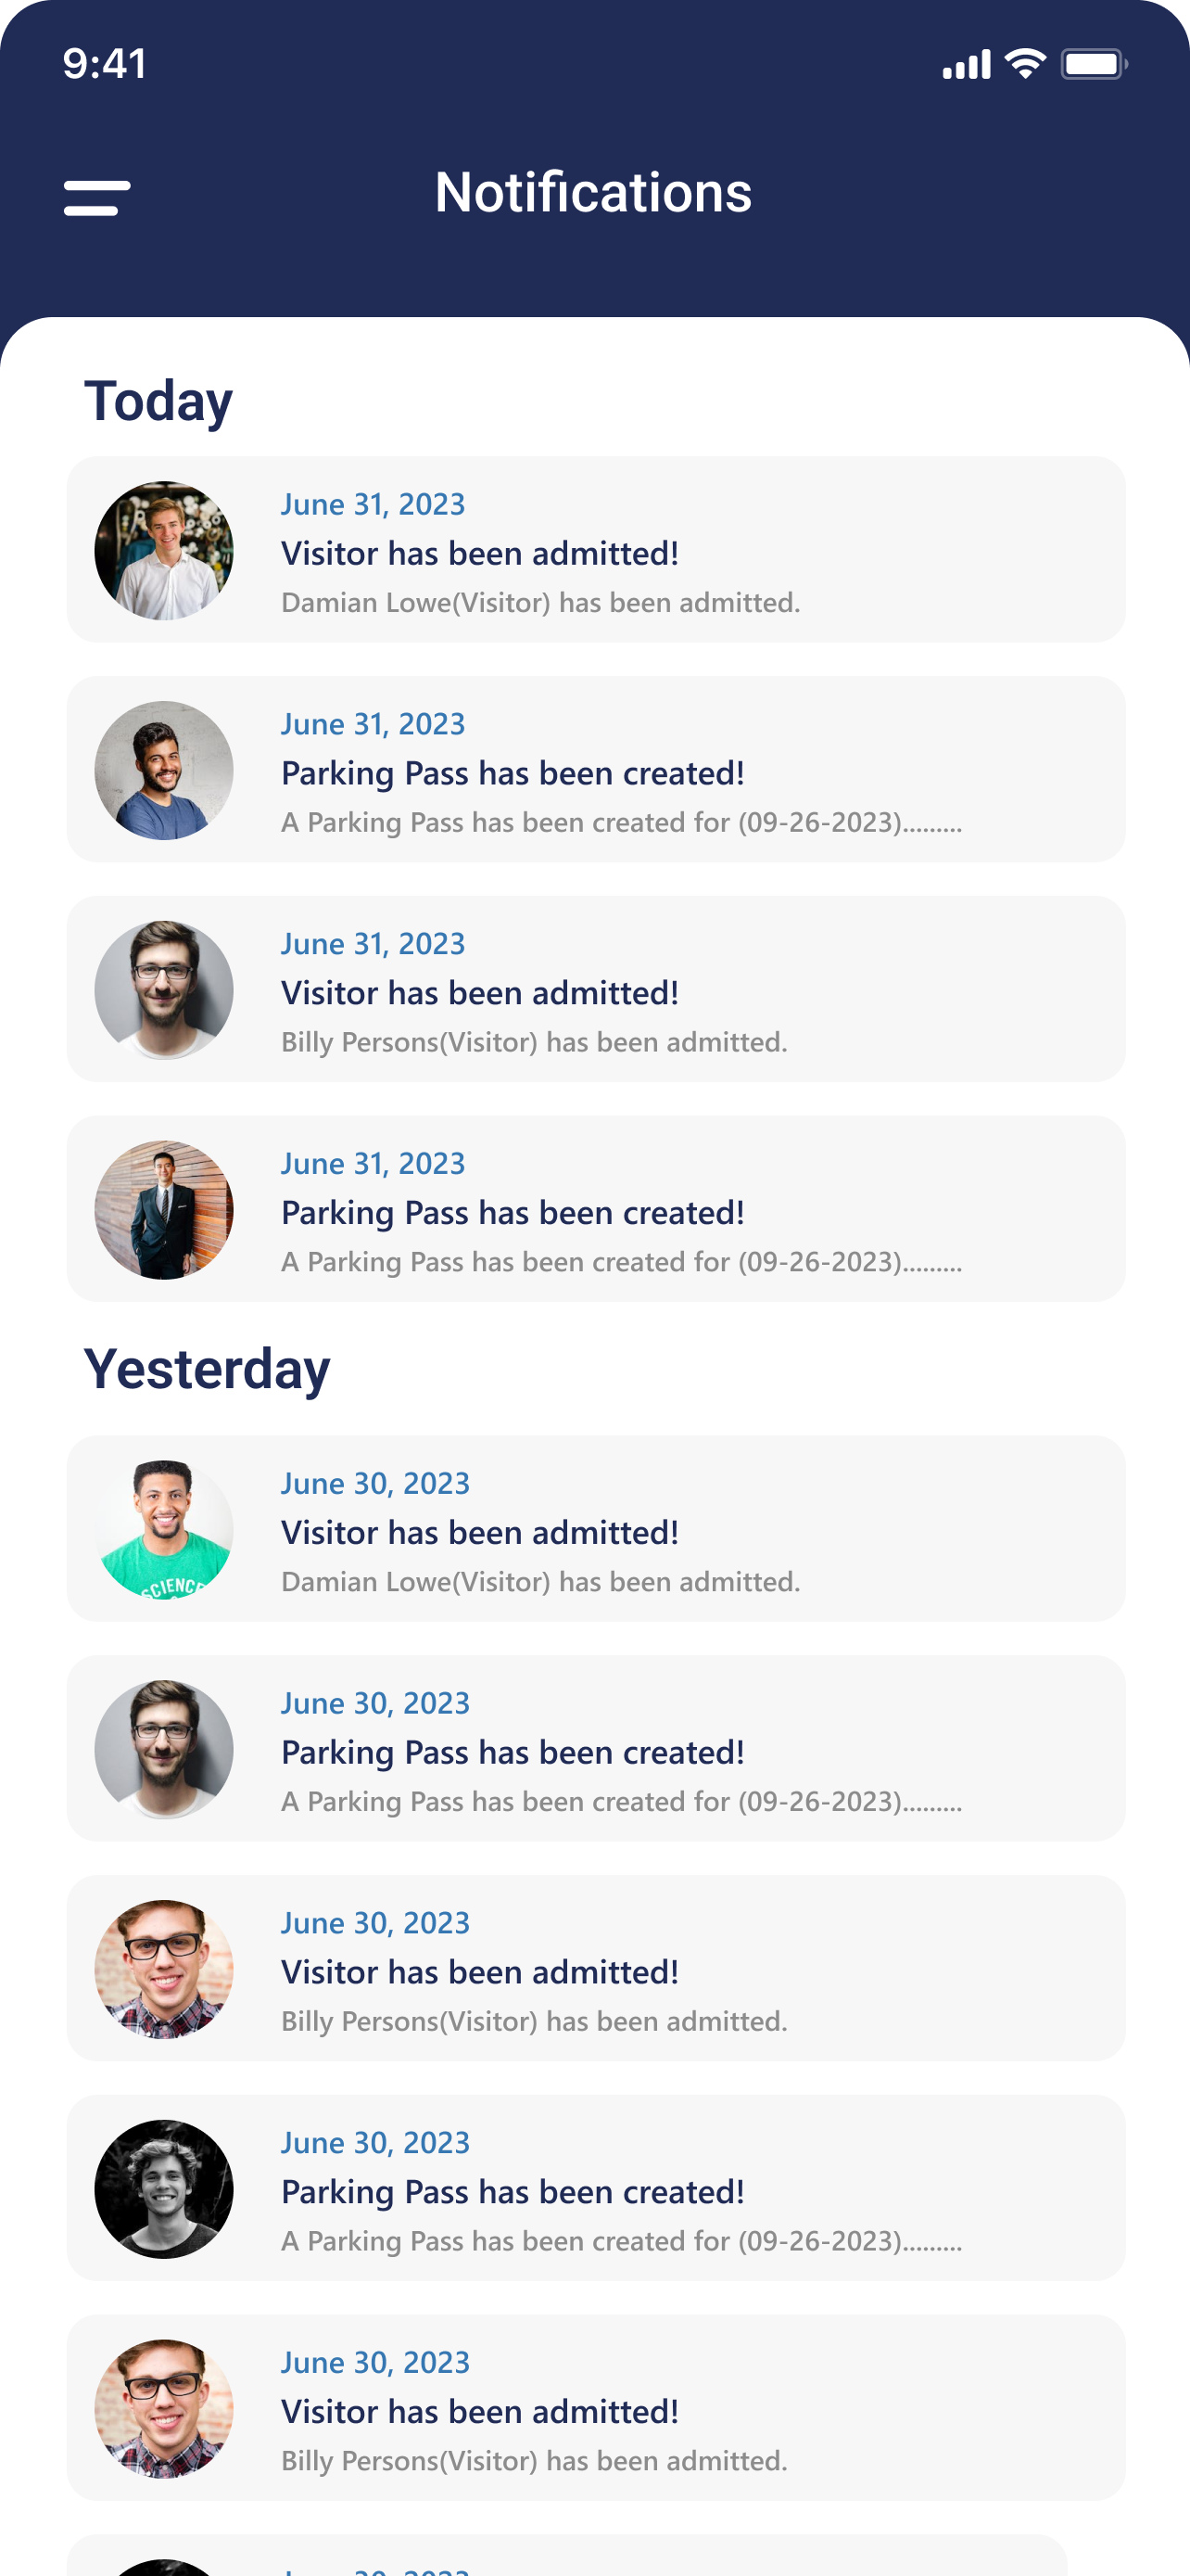Screen dimensions: 1190x2576
Task: Open Today's Damian Lowe admitted notification text
Action: pyautogui.click(x=540, y=603)
